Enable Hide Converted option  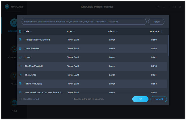[20, 99]
